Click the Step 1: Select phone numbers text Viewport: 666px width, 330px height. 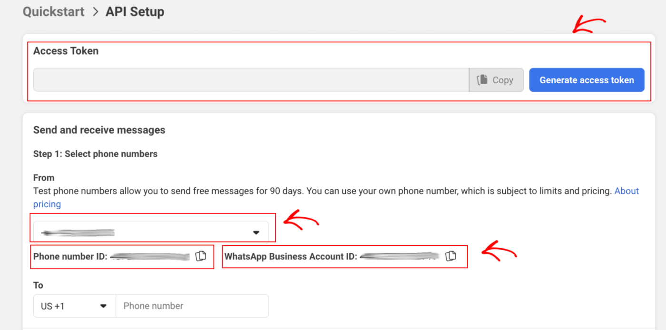coord(95,154)
